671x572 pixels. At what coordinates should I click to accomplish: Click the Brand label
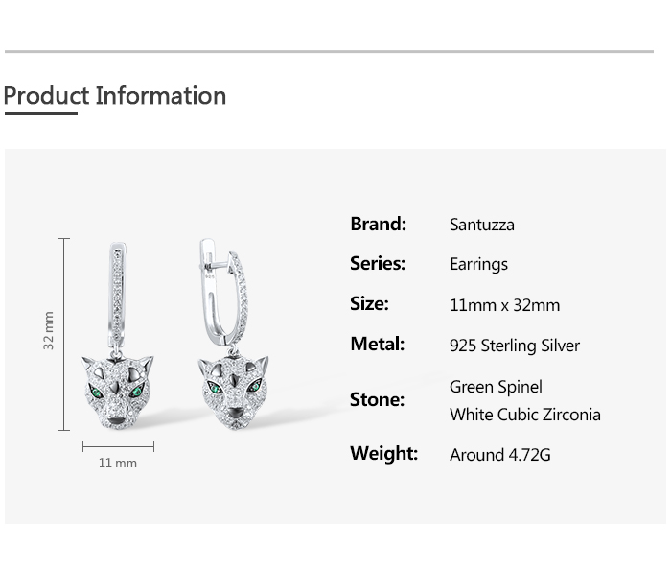click(x=379, y=224)
